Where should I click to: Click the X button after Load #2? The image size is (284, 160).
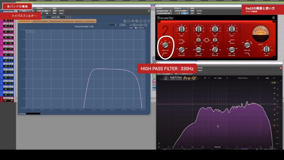tap(70, 17)
